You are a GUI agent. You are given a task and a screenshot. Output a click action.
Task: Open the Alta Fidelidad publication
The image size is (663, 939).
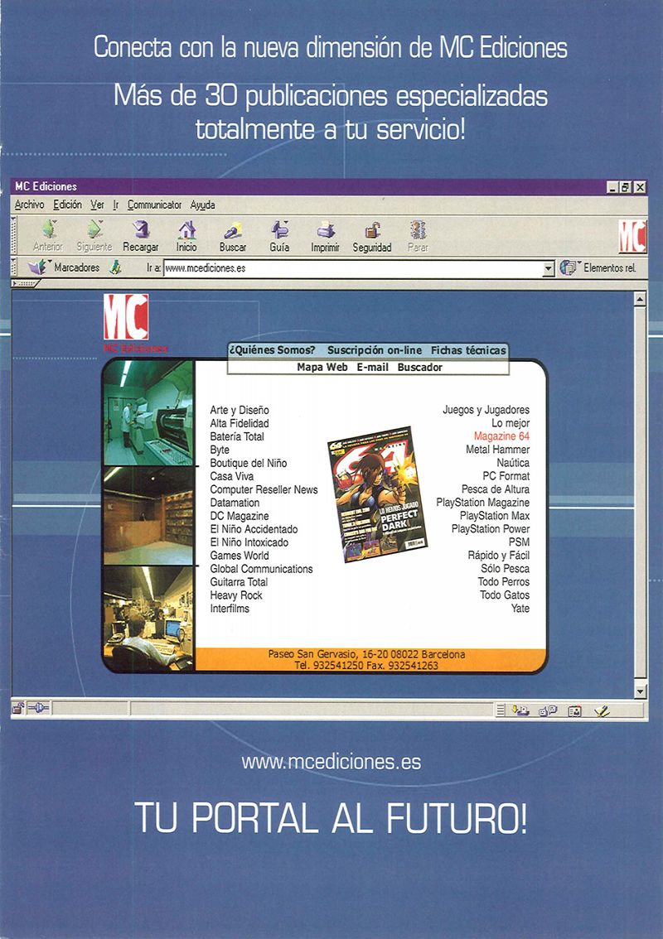[x=240, y=423]
